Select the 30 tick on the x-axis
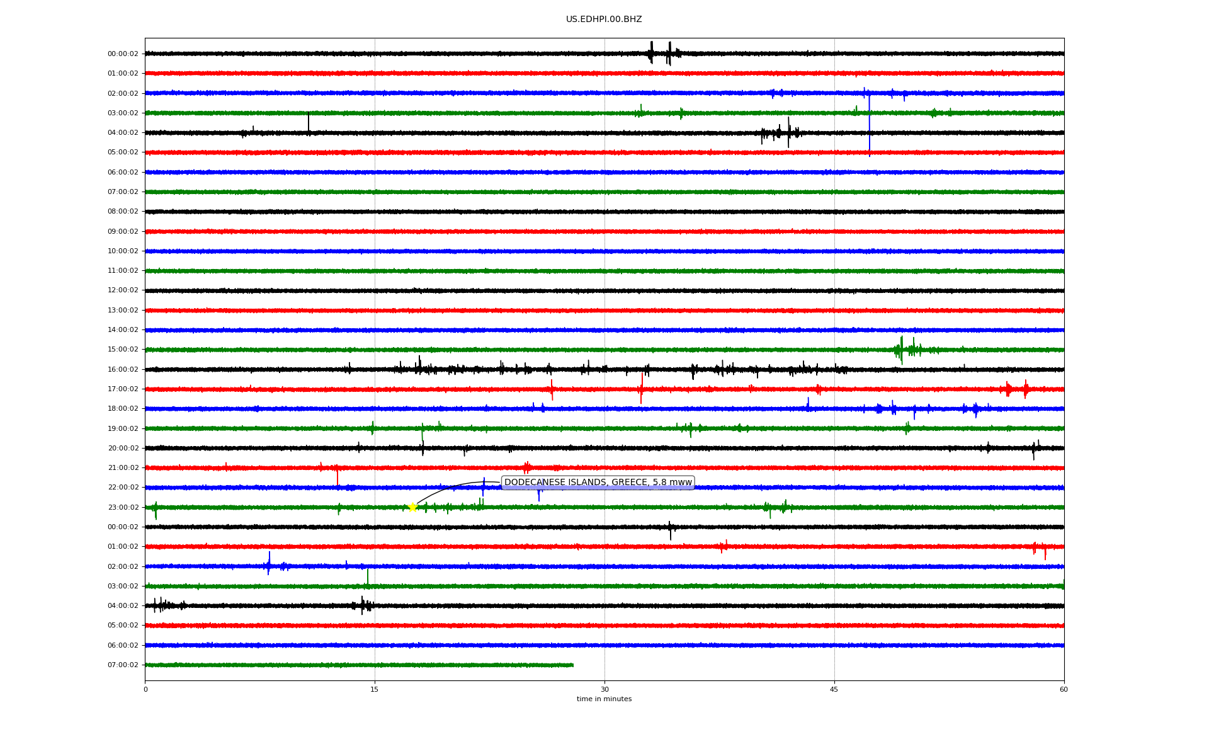Screen dimensions: 1209x756 [604, 689]
